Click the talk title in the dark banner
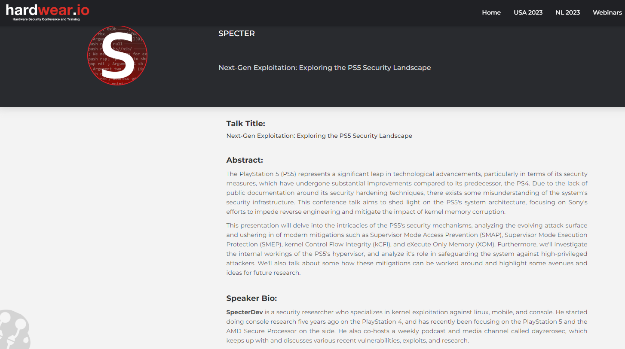This screenshot has width=625, height=349. (325, 68)
